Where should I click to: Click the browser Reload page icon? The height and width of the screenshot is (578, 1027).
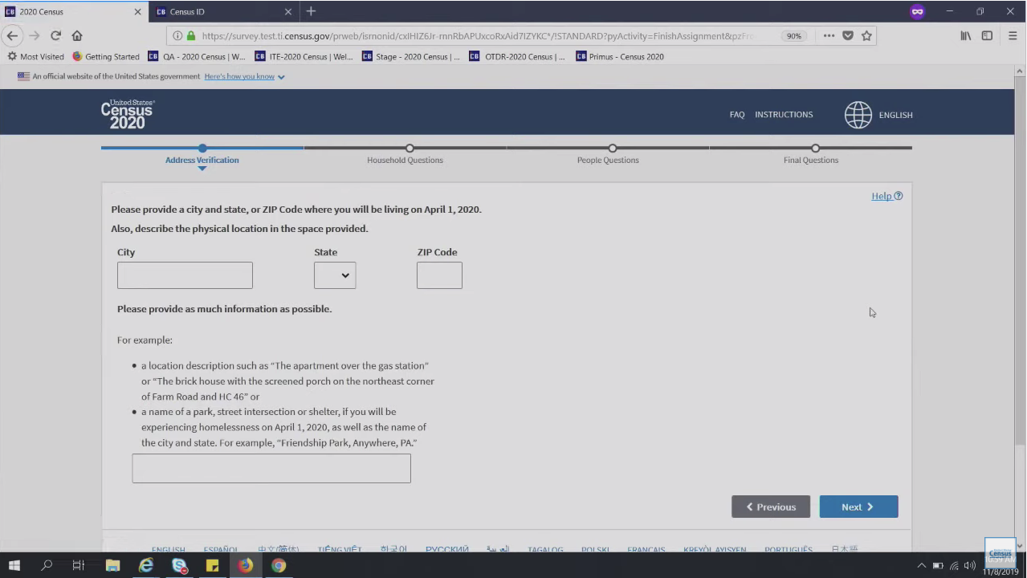(55, 35)
